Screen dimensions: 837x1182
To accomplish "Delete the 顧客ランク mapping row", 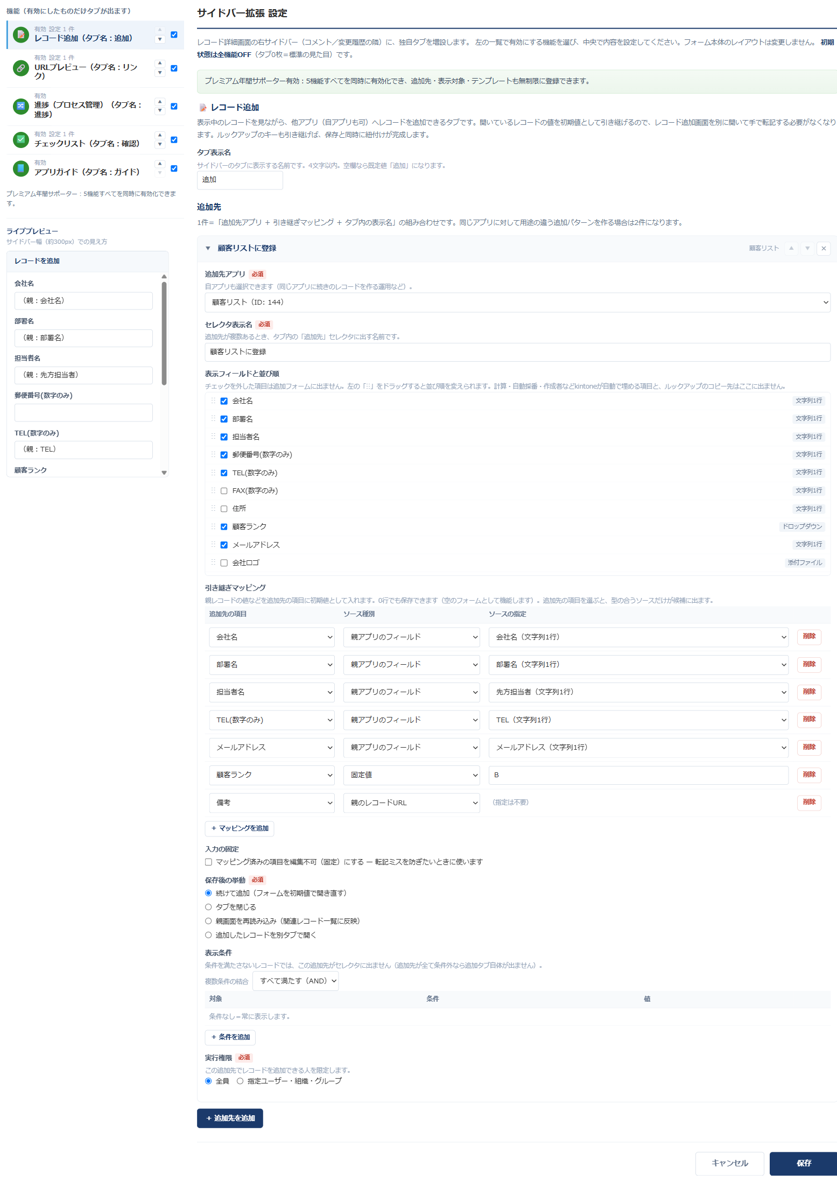I will point(809,775).
